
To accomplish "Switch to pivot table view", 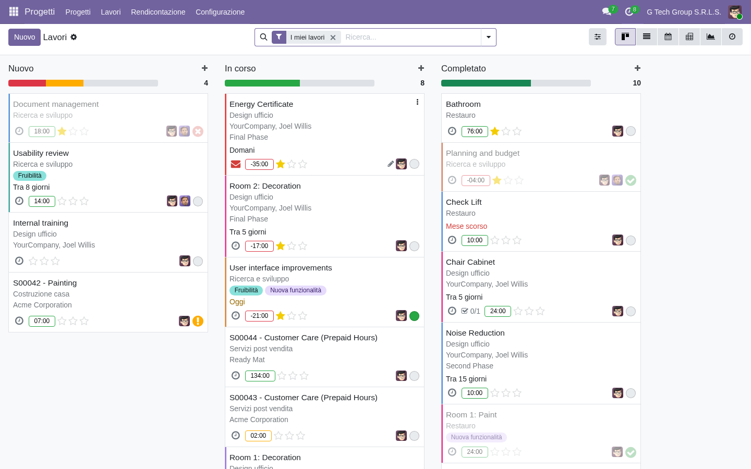I will 689,37.
